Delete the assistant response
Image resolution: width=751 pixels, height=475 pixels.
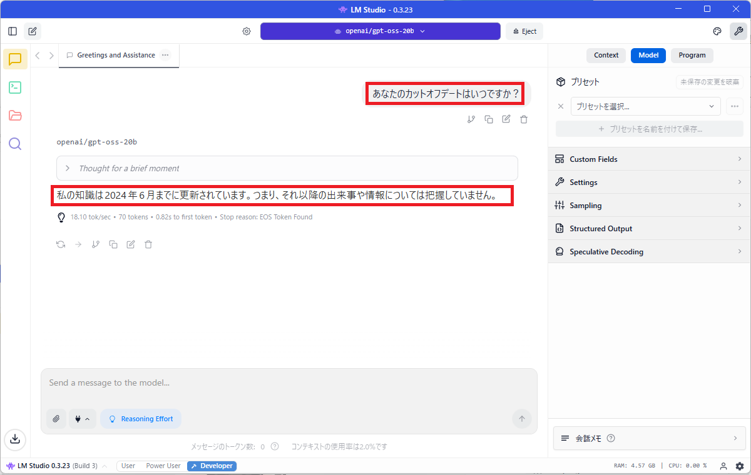[148, 244]
